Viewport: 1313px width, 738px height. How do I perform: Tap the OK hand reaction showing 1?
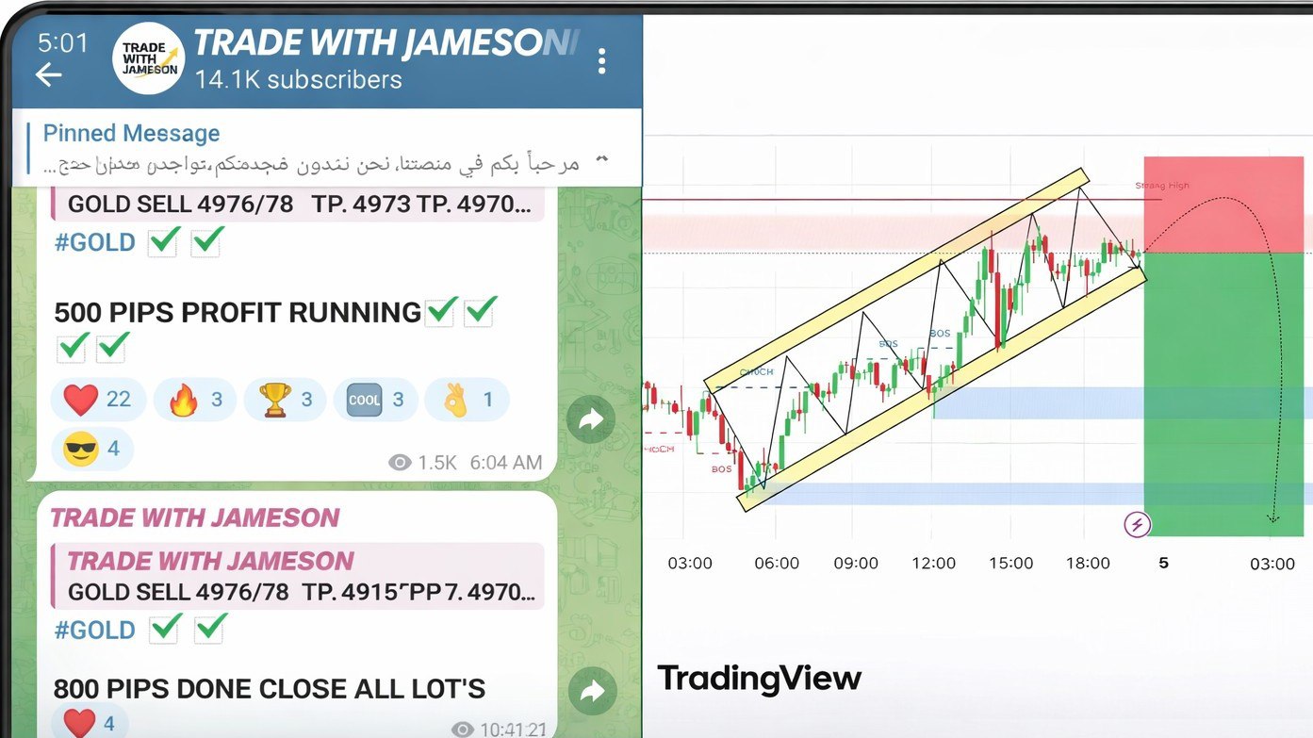467,400
